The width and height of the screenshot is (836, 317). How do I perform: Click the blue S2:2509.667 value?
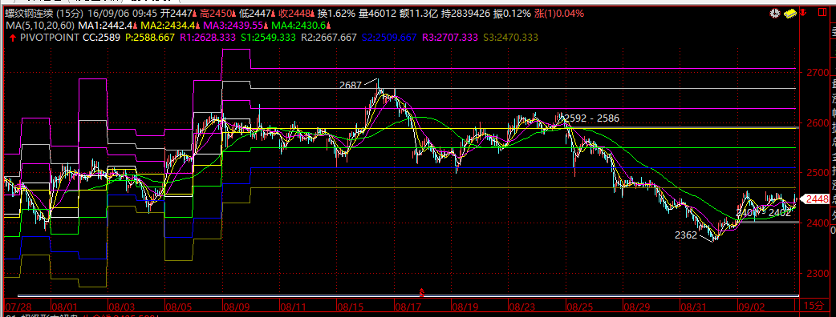[390, 38]
